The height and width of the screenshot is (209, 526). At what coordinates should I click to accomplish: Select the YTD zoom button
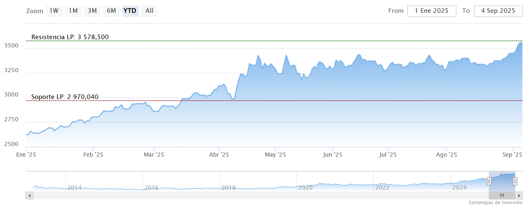pyautogui.click(x=130, y=11)
